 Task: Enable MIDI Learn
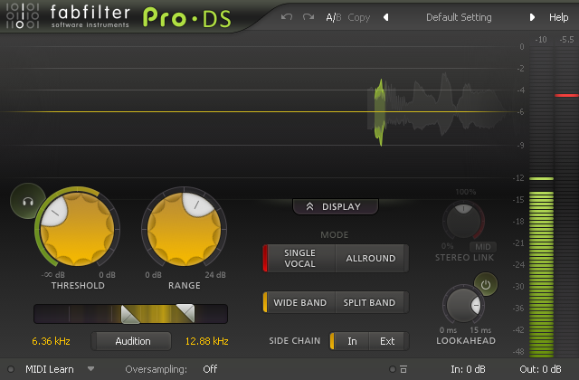pyautogui.click(x=50, y=369)
